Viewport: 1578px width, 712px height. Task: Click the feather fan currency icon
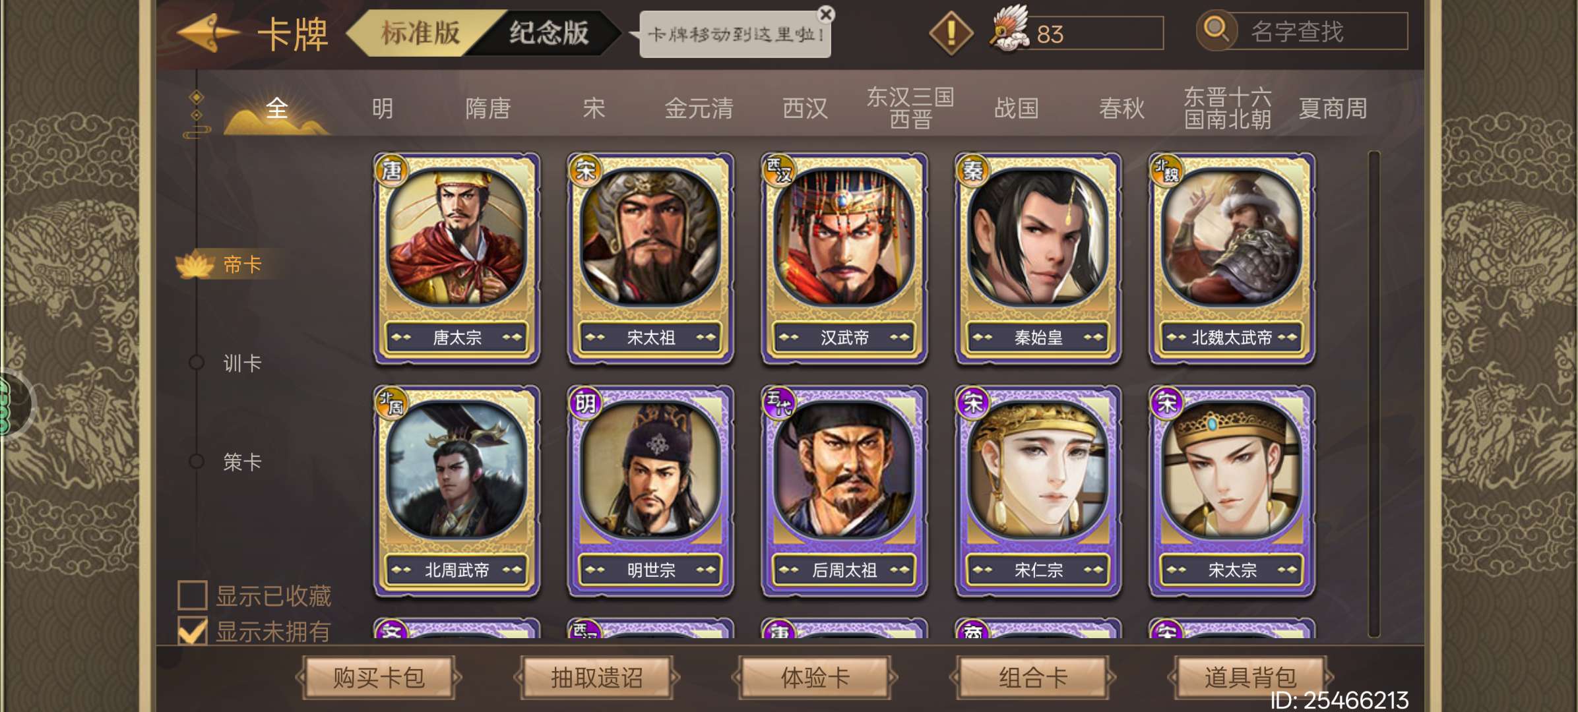tap(1009, 28)
